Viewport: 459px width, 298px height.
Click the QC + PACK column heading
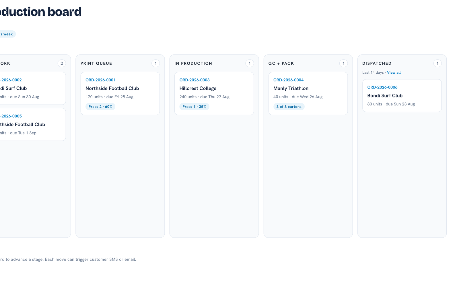pos(281,63)
